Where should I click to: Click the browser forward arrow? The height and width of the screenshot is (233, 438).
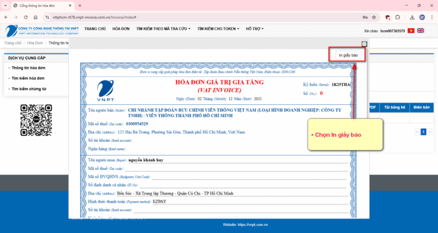point(16,17)
